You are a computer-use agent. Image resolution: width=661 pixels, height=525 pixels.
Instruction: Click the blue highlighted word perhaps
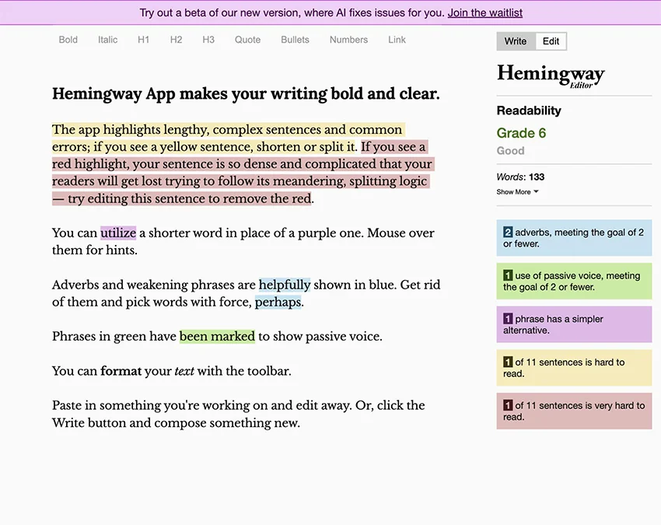[x=278, y=302]
